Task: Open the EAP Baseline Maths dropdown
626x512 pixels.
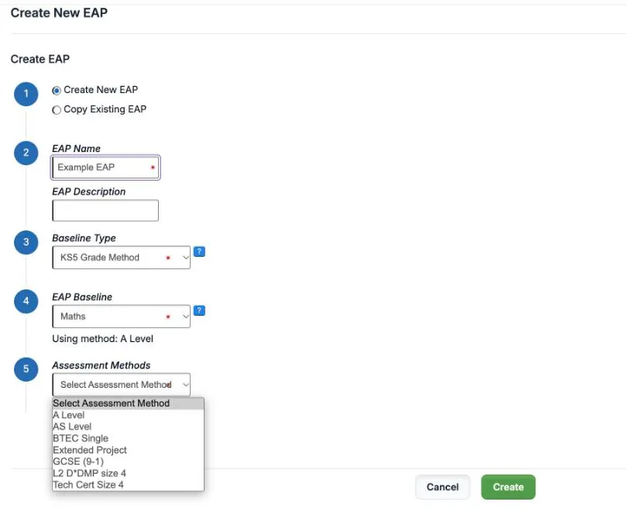Action: point(122,317)
